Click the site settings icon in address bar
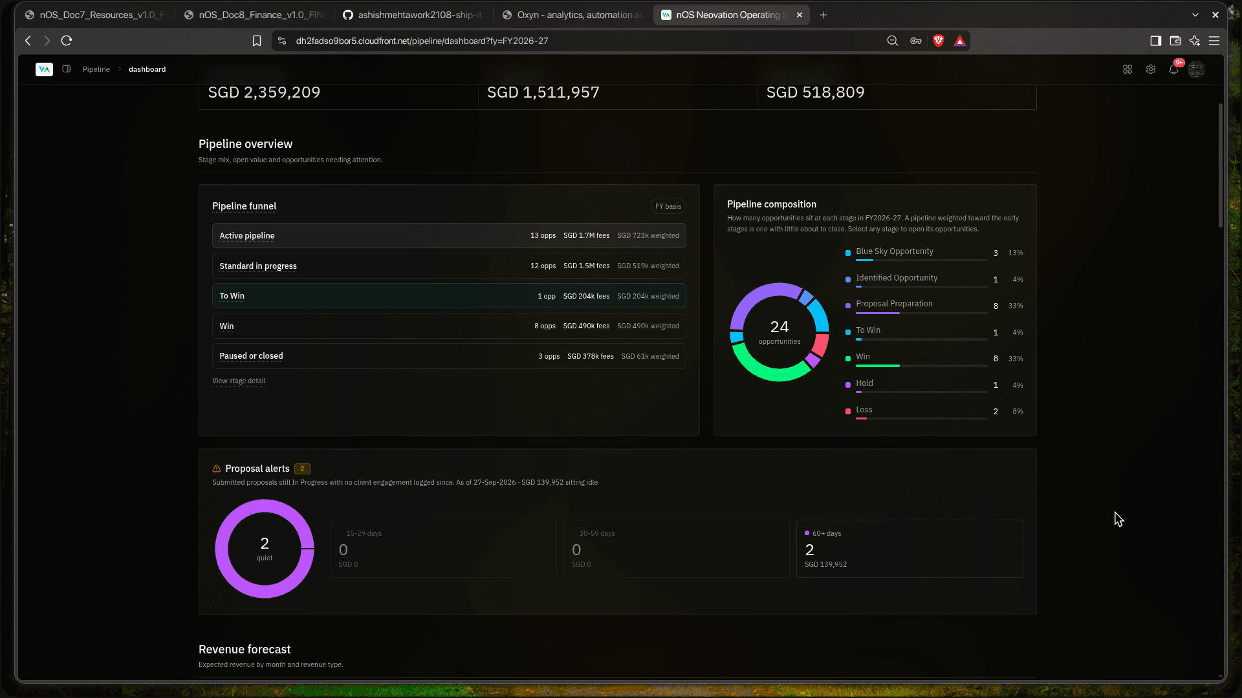 [x=282, y=41]
